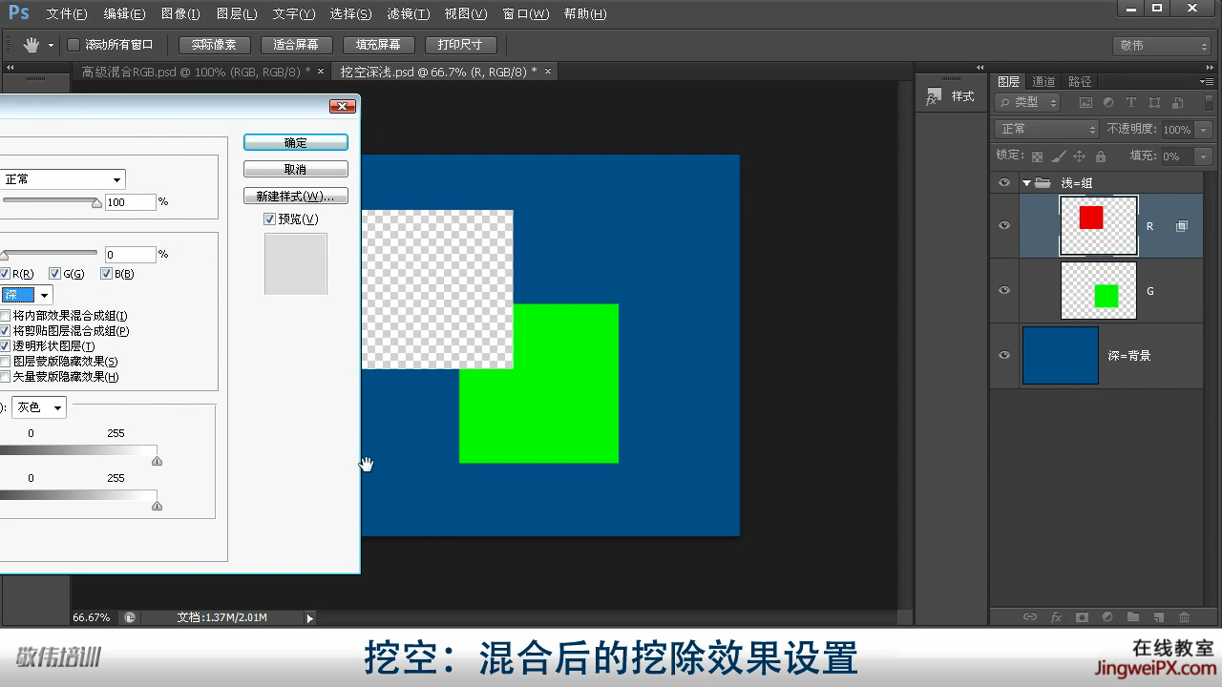The width and height of the screenshot is (1222, 687).
Task: Click the 取消 button
Action: pos(296,169)
